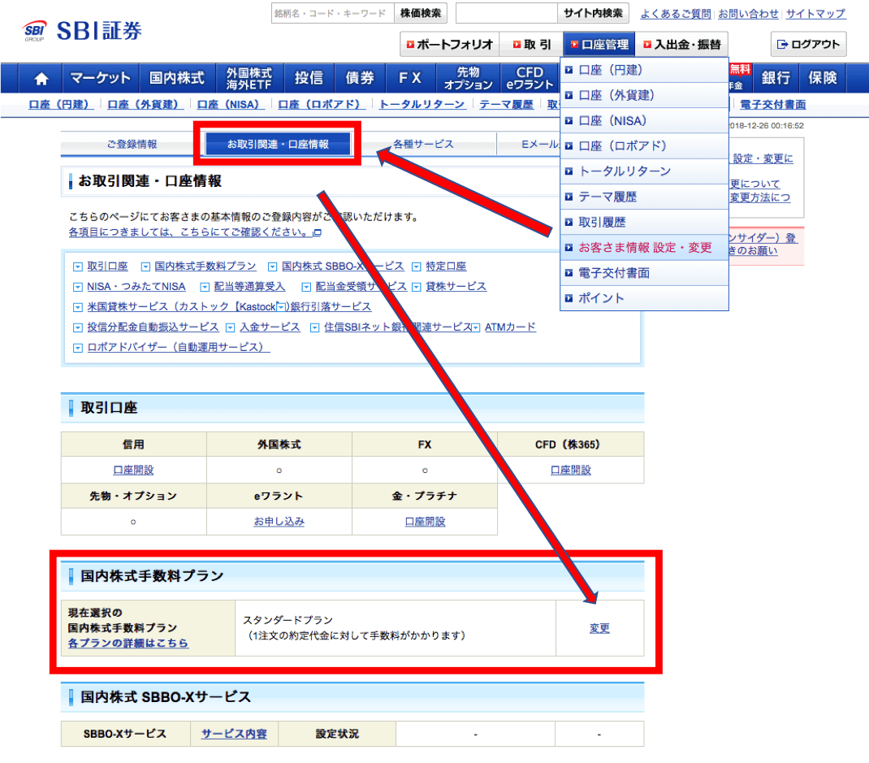Open the 銀行 navigation tab
The width and height of the screenshot is (869, 763).
click(x=776, y=78)
